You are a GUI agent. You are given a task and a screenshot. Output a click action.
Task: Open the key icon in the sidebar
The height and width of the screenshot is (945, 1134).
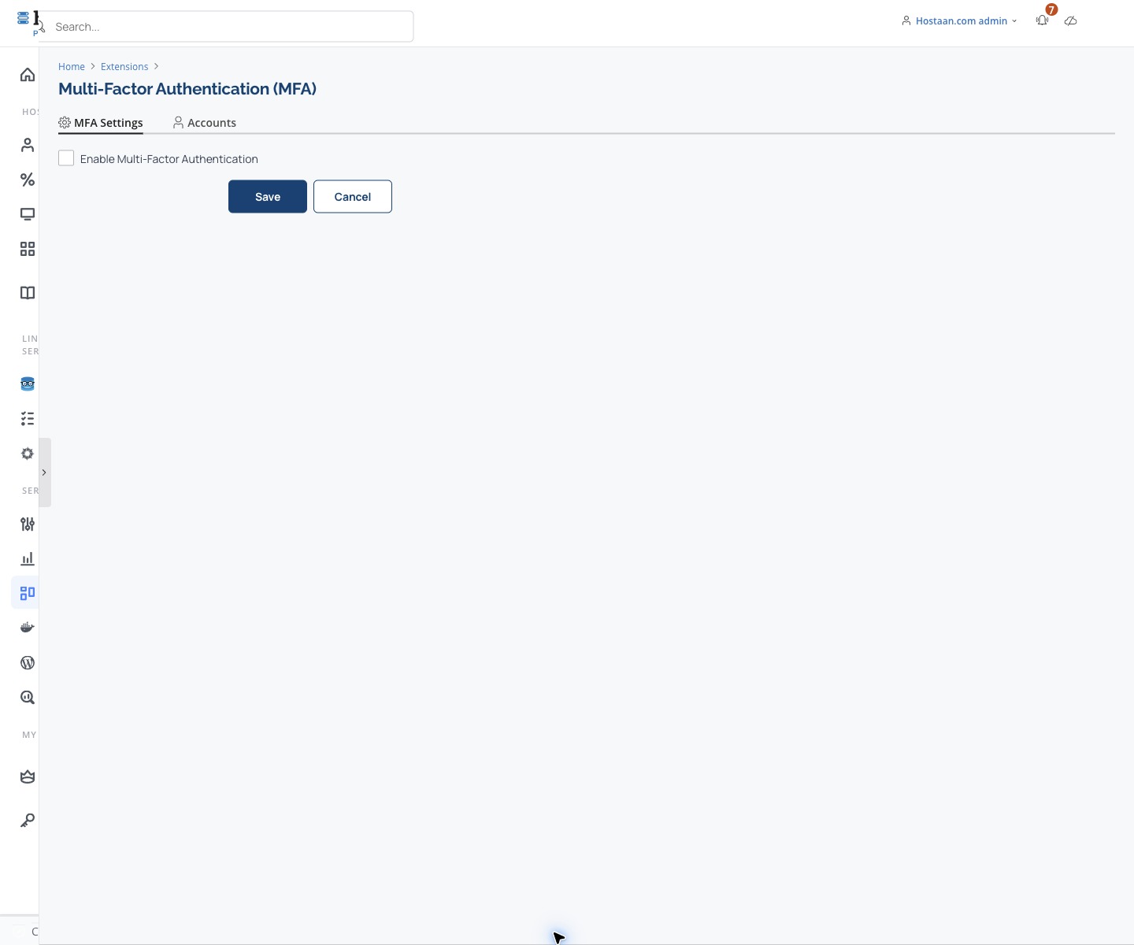pyautogui.click(x=28, y=821)
